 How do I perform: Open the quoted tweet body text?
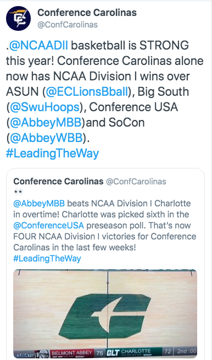click(104, 226)
